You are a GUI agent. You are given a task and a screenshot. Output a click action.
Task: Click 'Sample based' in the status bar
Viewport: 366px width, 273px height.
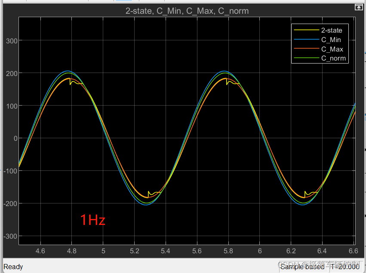pyautogui.click(x=302, y=267)
